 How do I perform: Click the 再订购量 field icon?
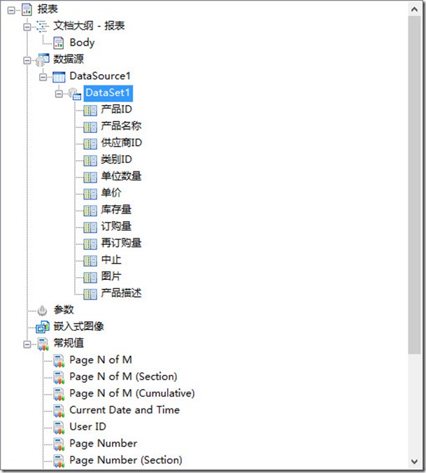(x=90, y=244)
